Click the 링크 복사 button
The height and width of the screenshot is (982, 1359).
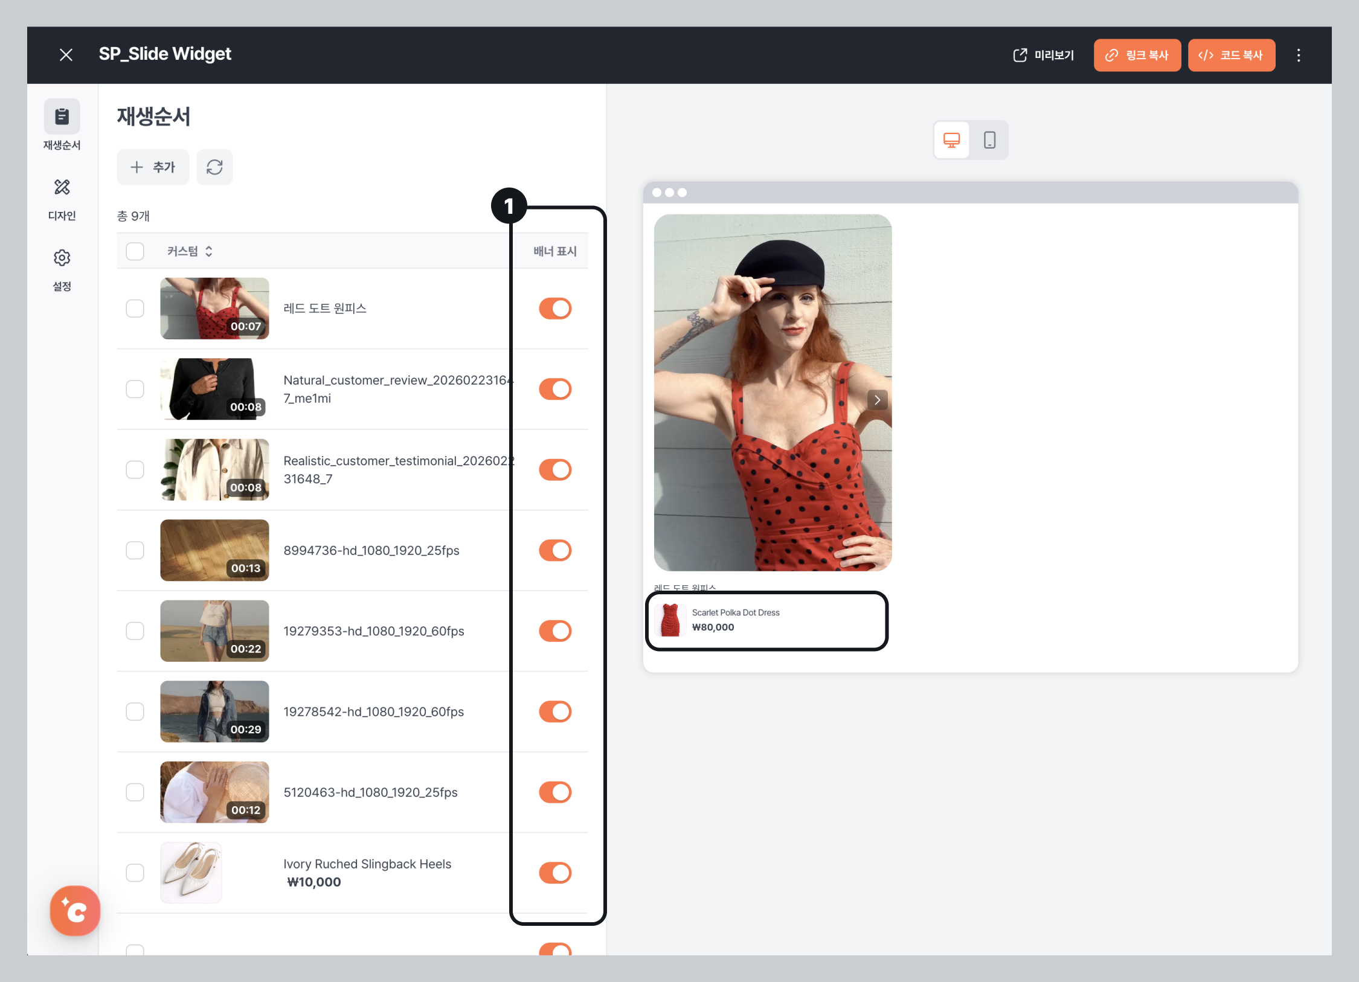pyautogui.click(x=1137, y=56)
